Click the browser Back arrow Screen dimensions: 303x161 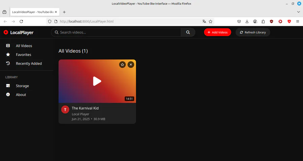[5, 21]
